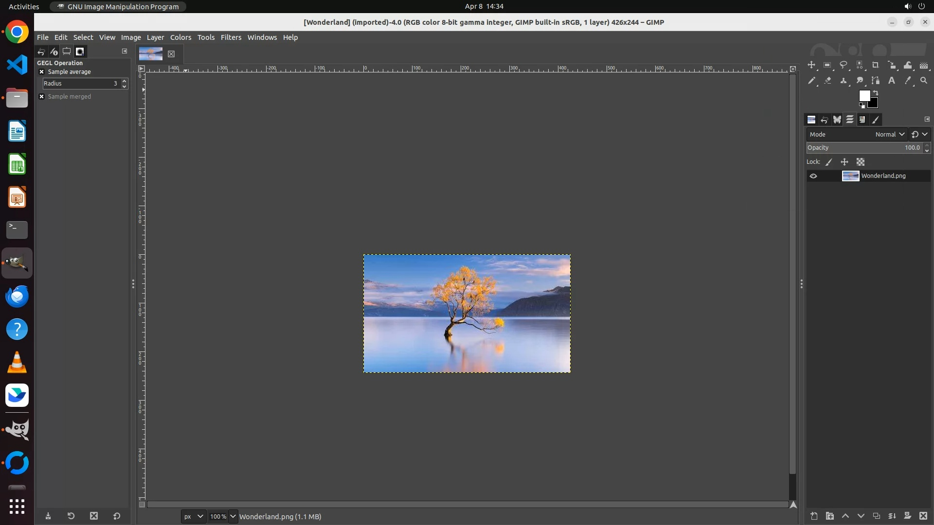Select the Eraser tool
Screen dimensions: 934x525
pos(827,81)
